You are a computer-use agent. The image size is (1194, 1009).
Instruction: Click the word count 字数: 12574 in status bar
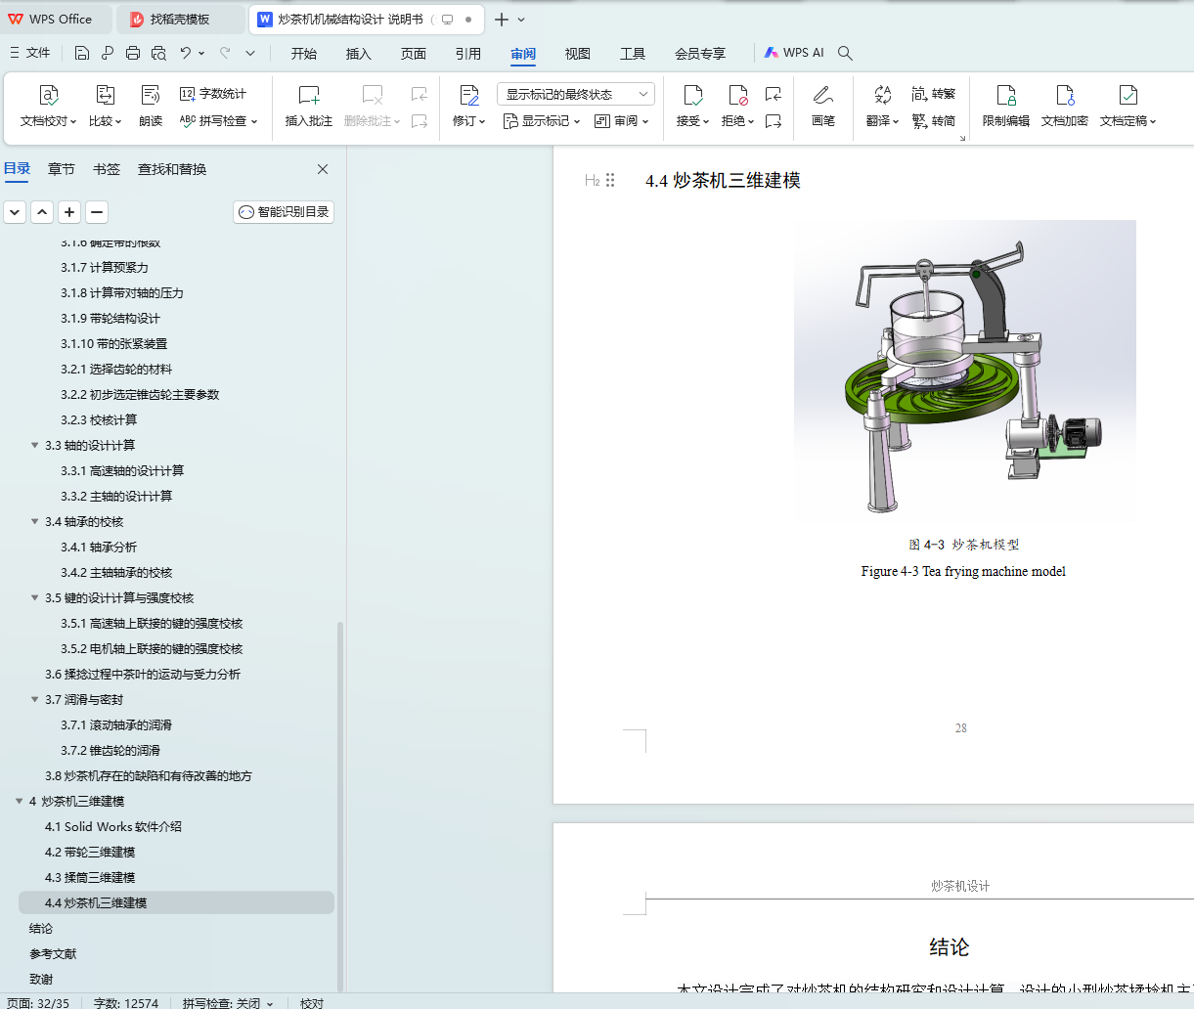(126, 1003)
